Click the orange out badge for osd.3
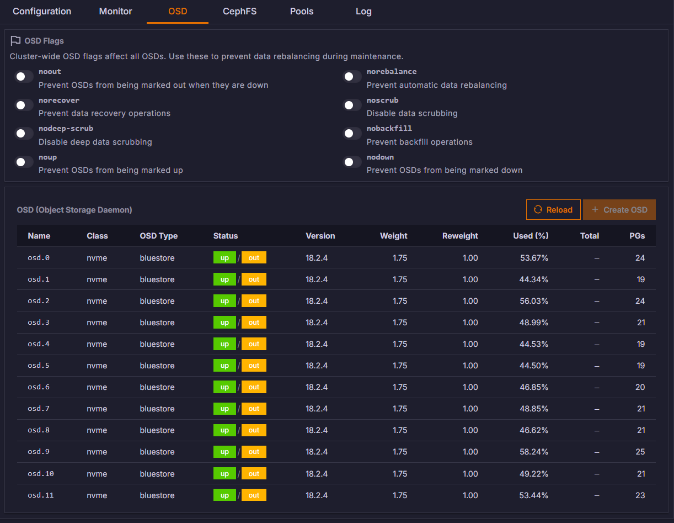This screenshot has width=674, height=523. pyautogui.click(x=254, y=322)
